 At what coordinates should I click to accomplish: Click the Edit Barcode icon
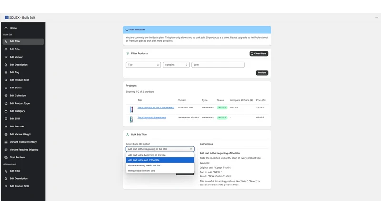coord(6,126)
